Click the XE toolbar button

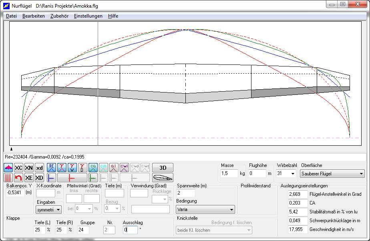29,178
